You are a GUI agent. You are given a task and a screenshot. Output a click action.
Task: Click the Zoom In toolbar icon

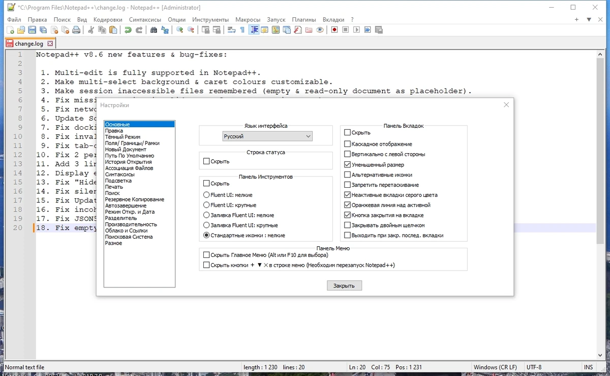click(x=180, y=30)
